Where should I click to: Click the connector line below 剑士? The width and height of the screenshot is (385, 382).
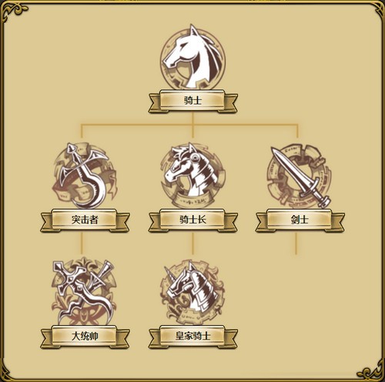point(296,243)
